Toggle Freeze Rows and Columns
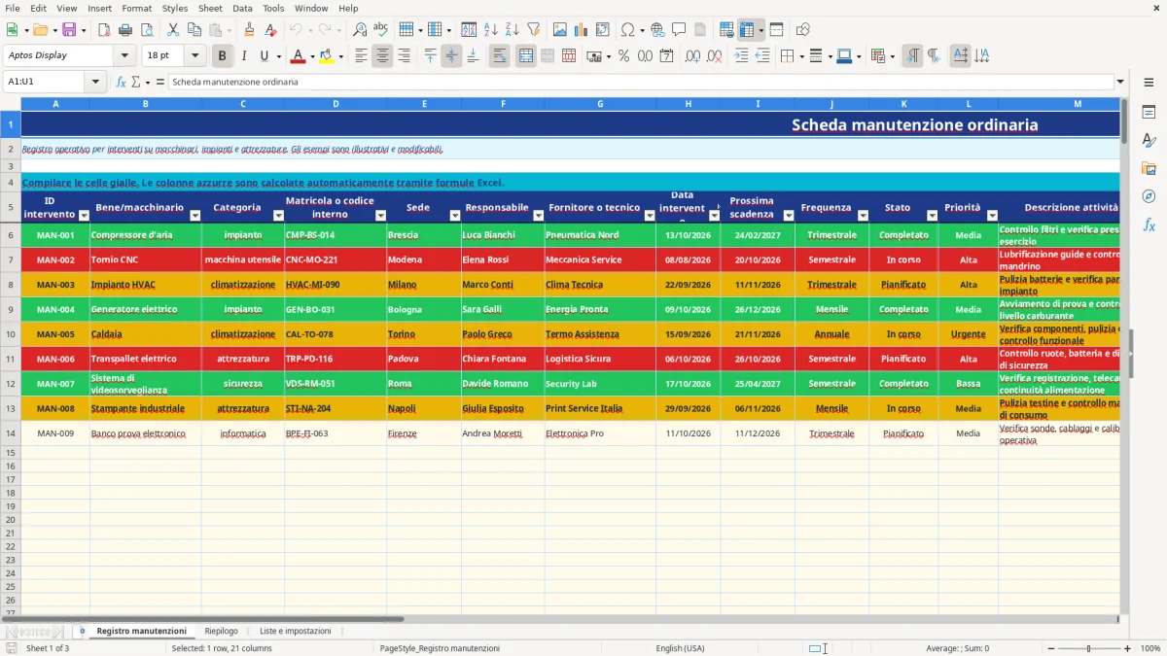This screenshot has width=1167, height=656. pyautogui.click(x=747, y=30)
